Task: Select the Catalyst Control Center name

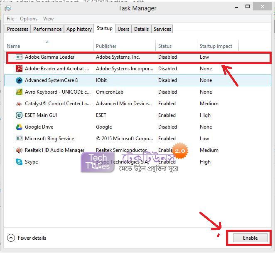Action: (x=58, y=104)
